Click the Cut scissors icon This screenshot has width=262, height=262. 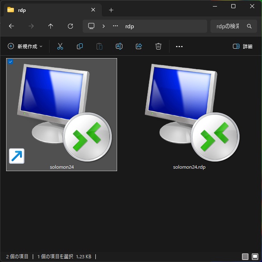click(60, 47)
